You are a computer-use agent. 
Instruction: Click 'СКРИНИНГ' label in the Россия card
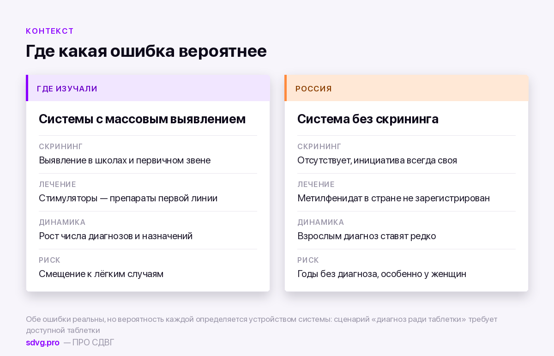tap(319, 146)
